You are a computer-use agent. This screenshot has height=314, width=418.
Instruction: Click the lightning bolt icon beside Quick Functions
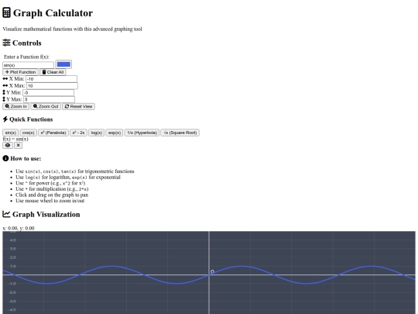pos(5,119)
